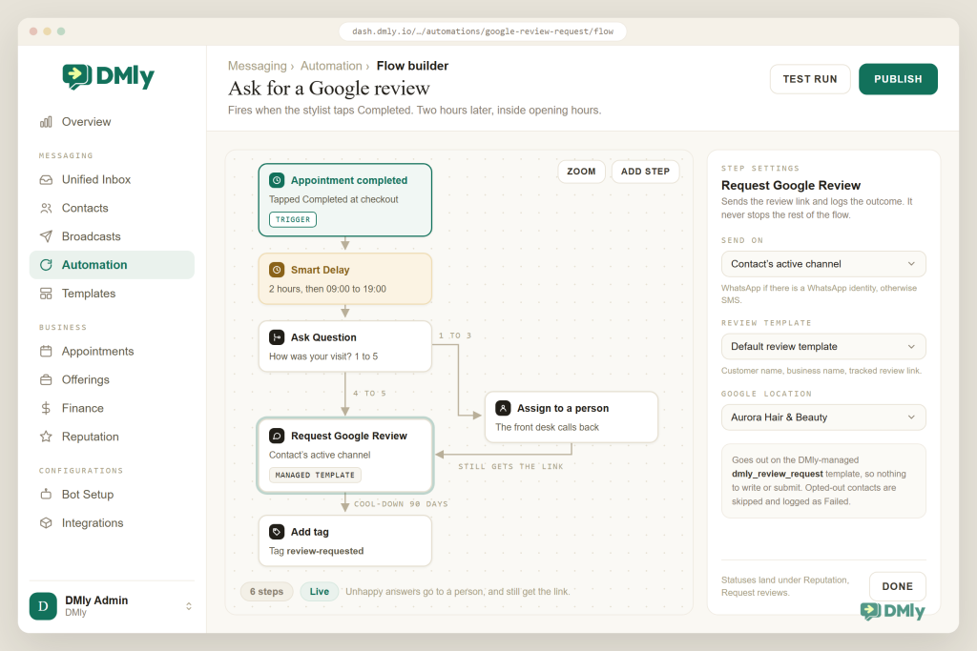977x651 pixels.
Task: Click the Contacts people icon
Action: 46,209
